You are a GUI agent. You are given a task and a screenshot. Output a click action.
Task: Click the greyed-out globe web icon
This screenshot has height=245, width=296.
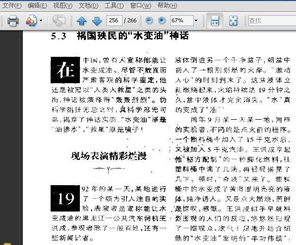coord(58,20)
